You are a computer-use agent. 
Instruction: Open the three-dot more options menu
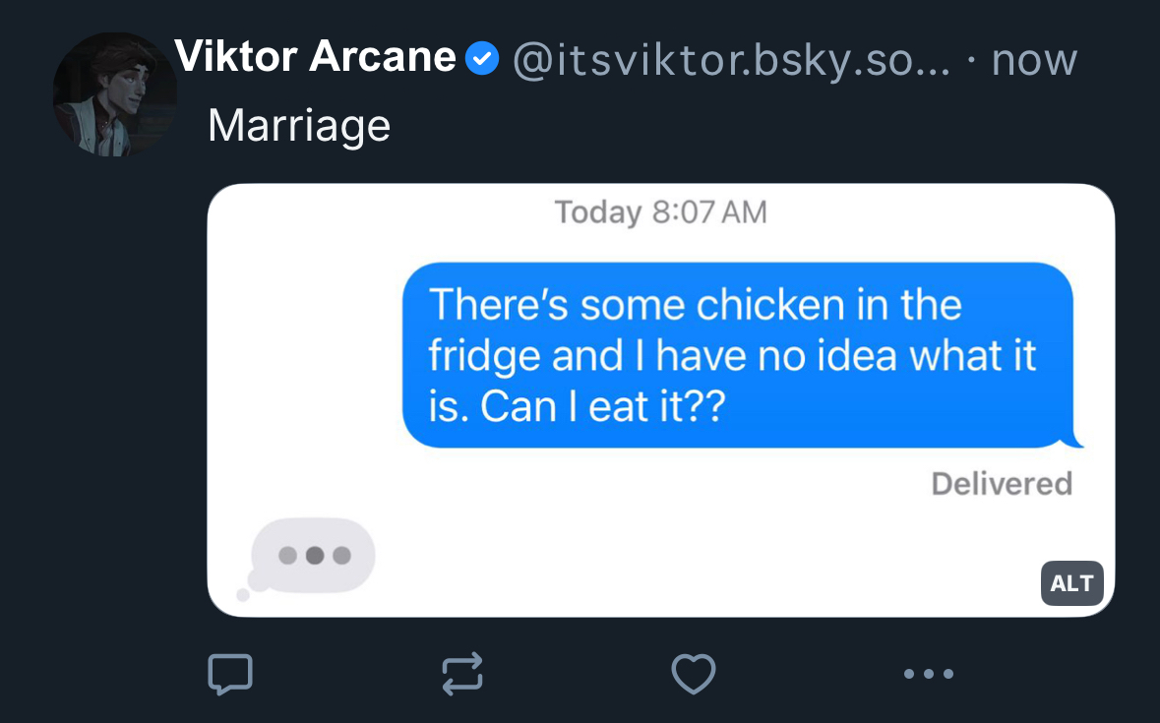(x=928, y=674)
